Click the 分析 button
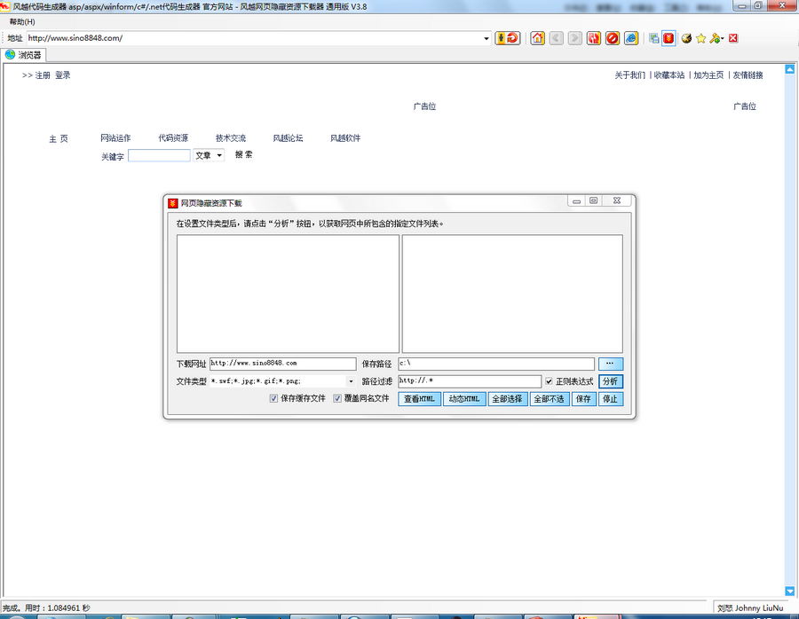 click(610, 381)
